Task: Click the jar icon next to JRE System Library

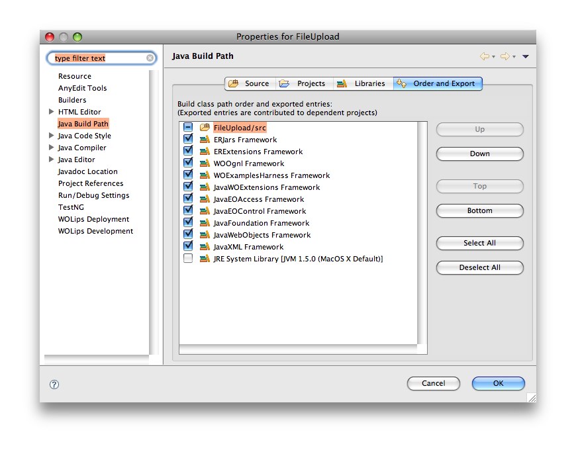Action: click(206, 258)
